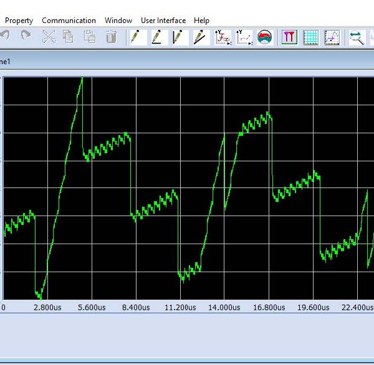Select the partially visible 'ne1' tab
This screenshot has height=365, width=374.
[5, 62]
